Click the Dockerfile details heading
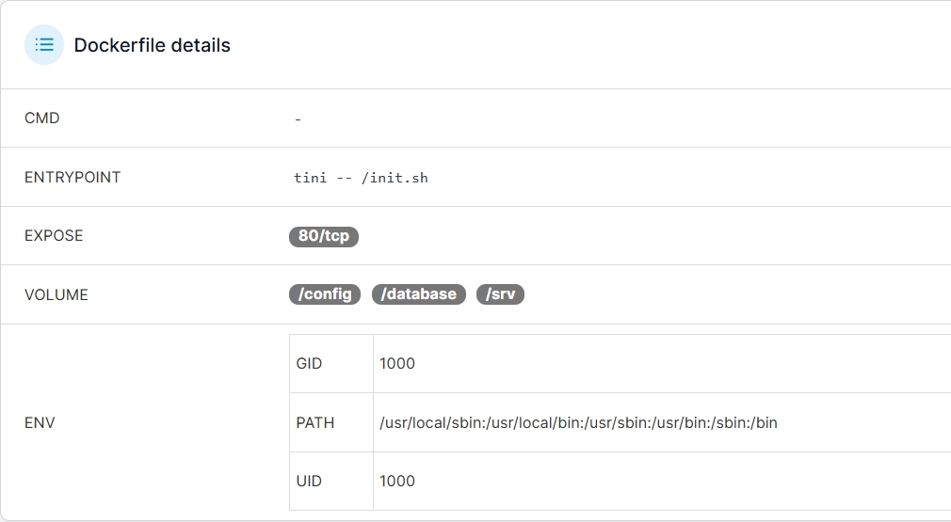The height and width of the screenshot is (522, 951). tap(152, 45)
